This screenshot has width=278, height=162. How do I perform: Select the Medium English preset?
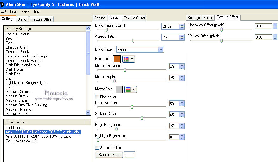[17, 100]
